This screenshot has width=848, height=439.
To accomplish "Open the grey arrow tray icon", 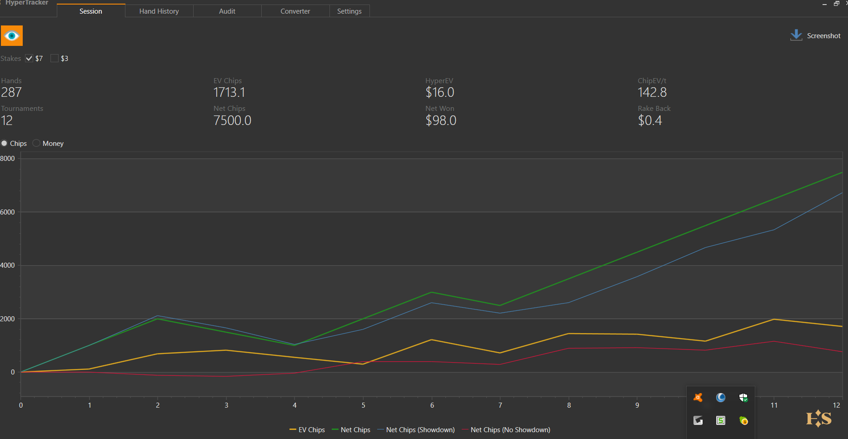I will tap(698, 420).
